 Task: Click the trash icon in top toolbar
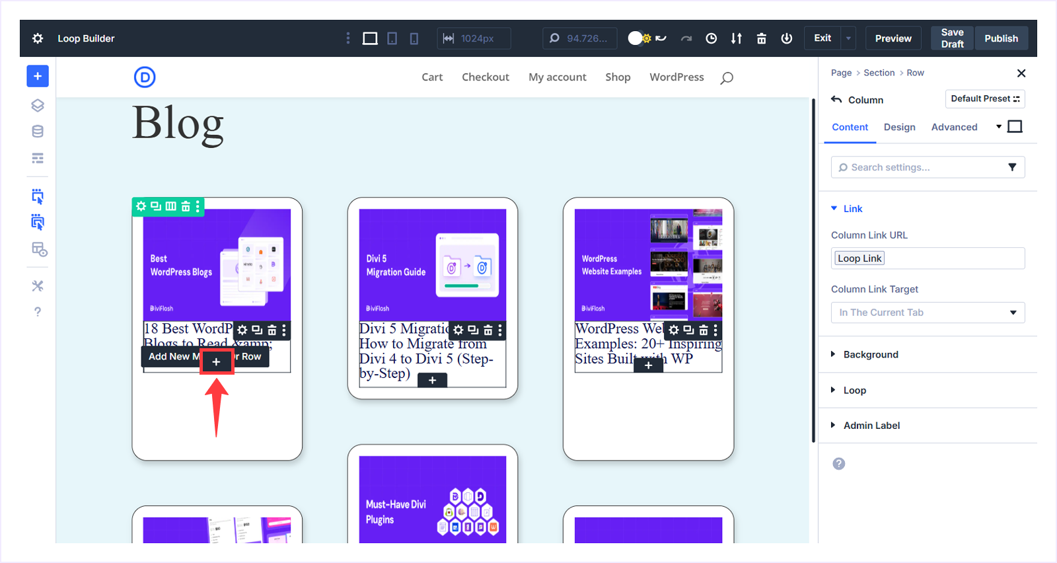coord(761,38)
